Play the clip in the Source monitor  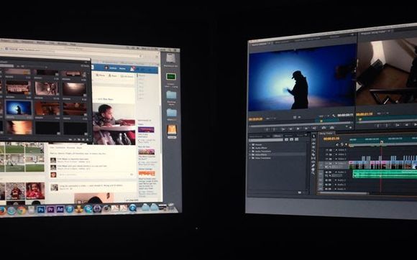(298, 129)
